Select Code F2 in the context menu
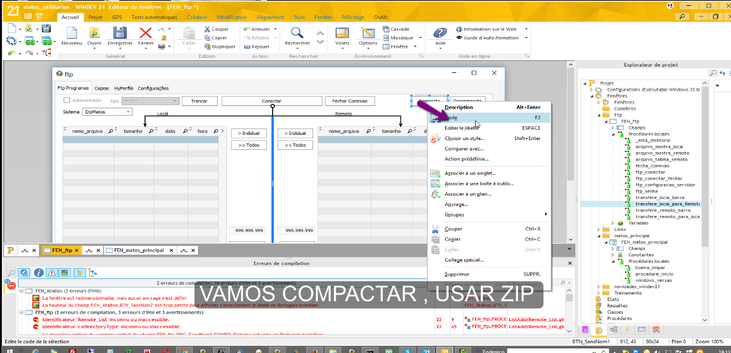The image size is (731, 353). pyautogui.click(x=489, y=117)
